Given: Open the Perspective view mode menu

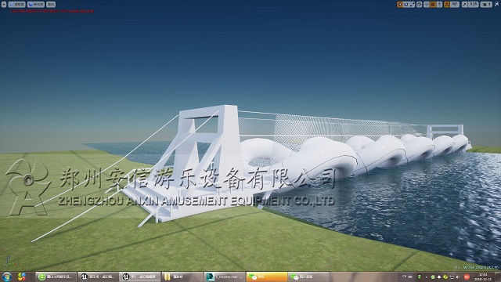Looking at the screenshot, I should point(17,5).
